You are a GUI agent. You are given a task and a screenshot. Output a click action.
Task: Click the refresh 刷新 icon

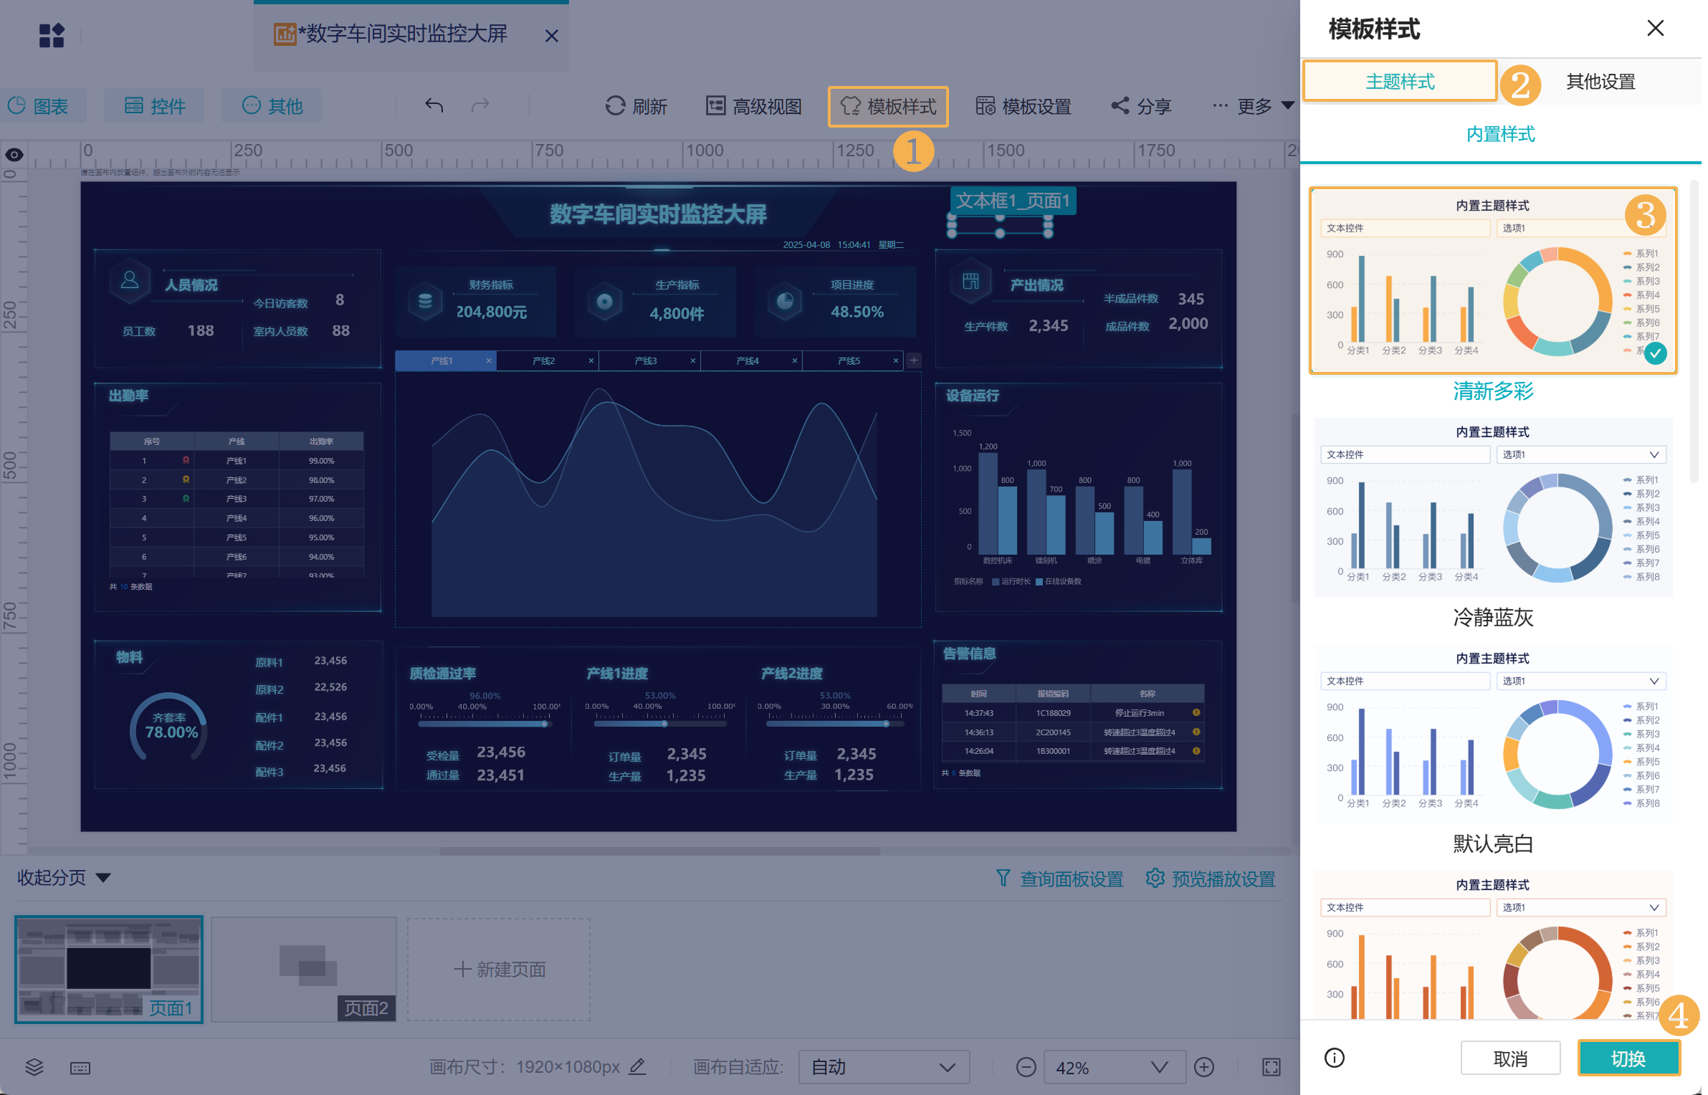pyautogui.click(x=615, y=106)
